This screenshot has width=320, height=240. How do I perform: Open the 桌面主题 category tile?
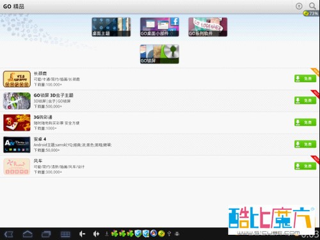[111, 27]
